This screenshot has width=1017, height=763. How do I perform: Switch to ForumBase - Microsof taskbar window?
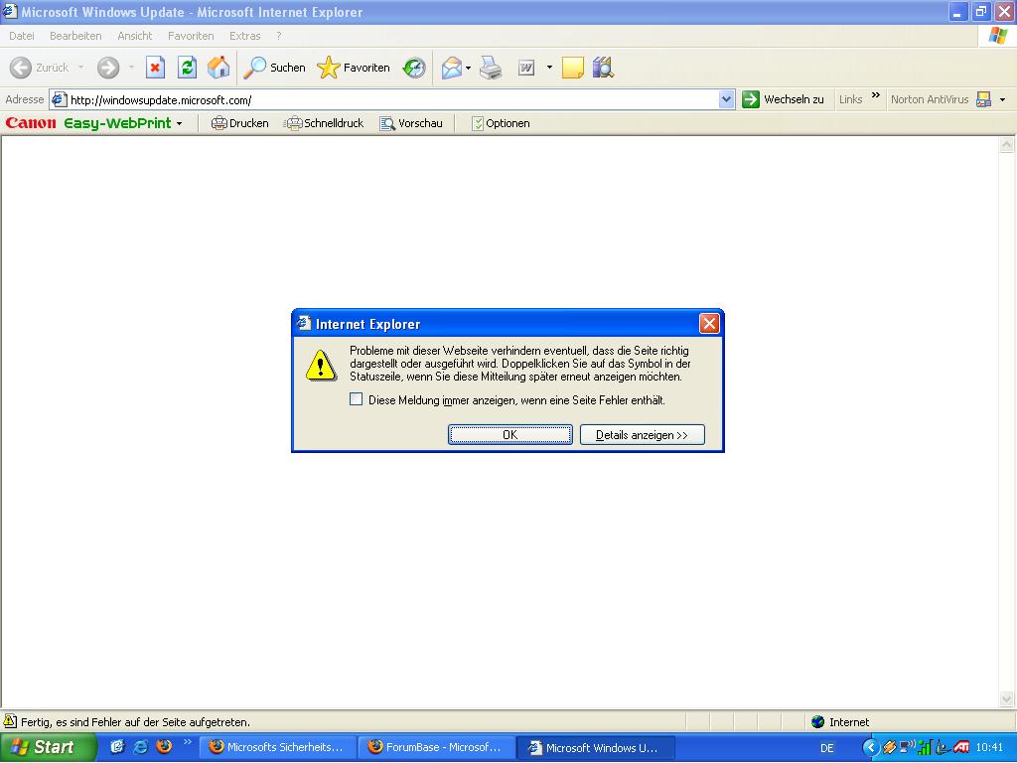(437, 747)
